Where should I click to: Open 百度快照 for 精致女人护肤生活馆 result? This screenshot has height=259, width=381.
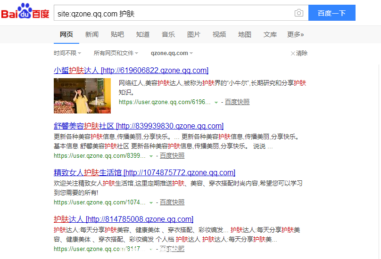(x=172, y=202)
